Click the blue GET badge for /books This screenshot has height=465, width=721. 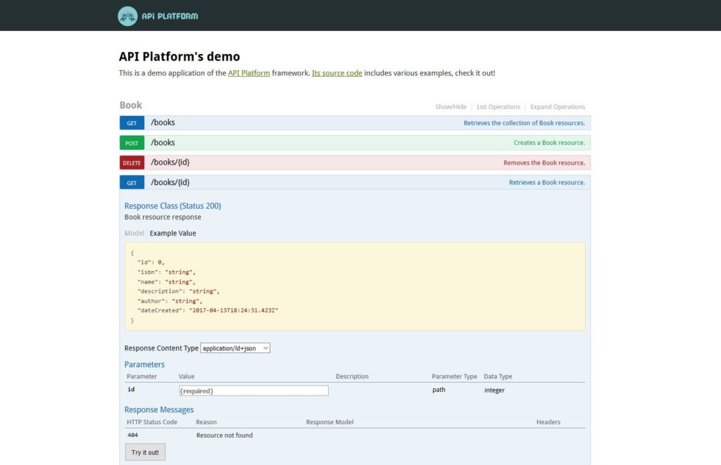(x=132, y=122)
